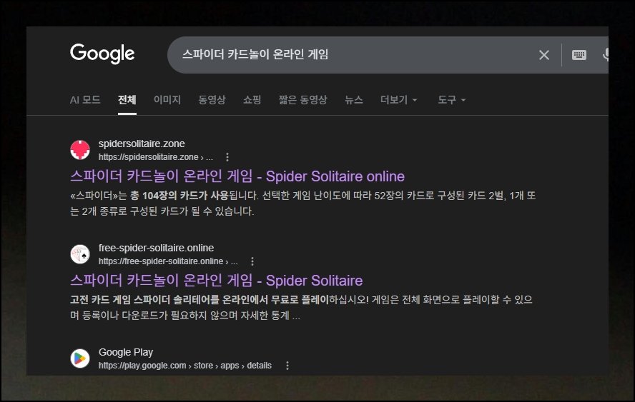Switch to the AI 모드 tab

click(85, 100)
